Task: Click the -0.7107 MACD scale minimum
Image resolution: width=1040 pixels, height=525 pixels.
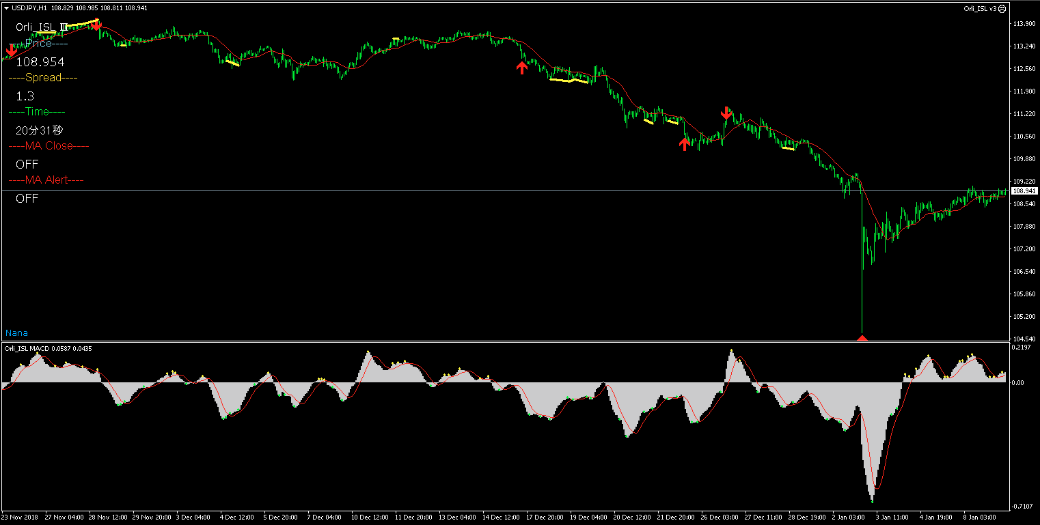Action: (x=1022, y=506)
